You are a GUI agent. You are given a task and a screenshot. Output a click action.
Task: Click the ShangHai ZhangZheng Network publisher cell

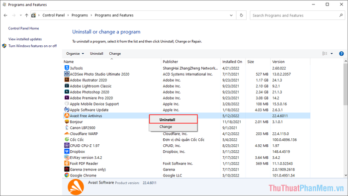pos(190,68)
